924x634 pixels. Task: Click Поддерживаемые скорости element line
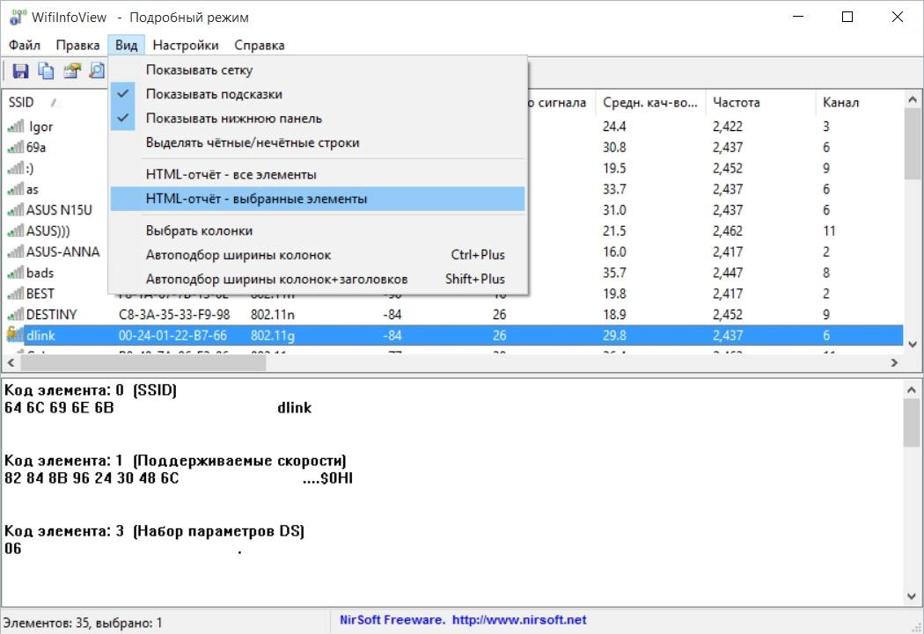coord(176,461)
